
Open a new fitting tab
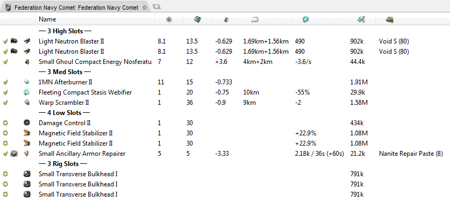click(156, 6)
